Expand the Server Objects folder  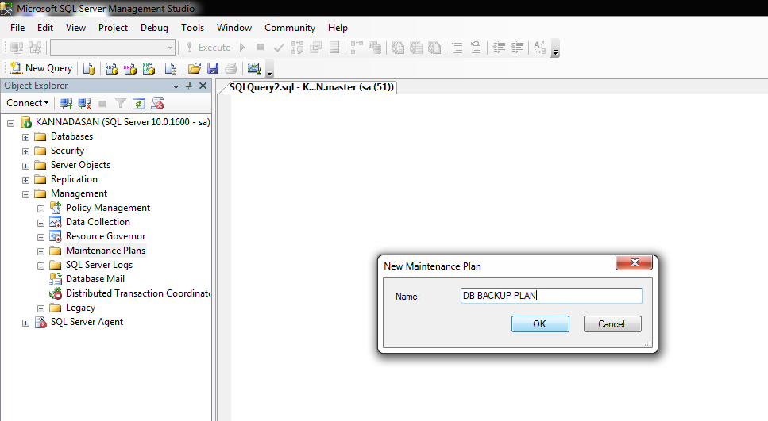click(x=26, y=166)
